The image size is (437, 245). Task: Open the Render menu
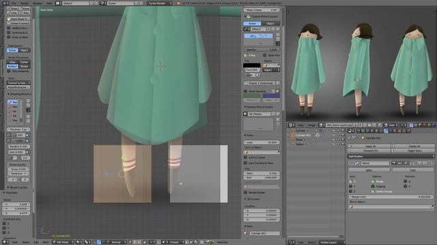[25, 3]
